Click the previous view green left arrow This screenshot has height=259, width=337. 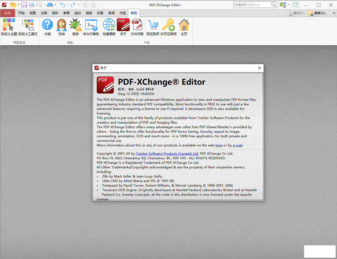(86, 5)
